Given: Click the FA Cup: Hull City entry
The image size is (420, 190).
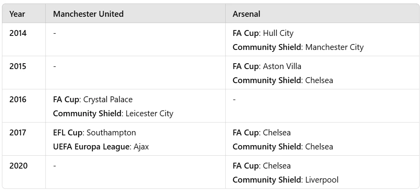Looking at the screenshot, I should tap(263, 33).
